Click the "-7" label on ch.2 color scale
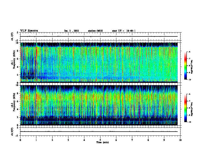 coord(189,101)
